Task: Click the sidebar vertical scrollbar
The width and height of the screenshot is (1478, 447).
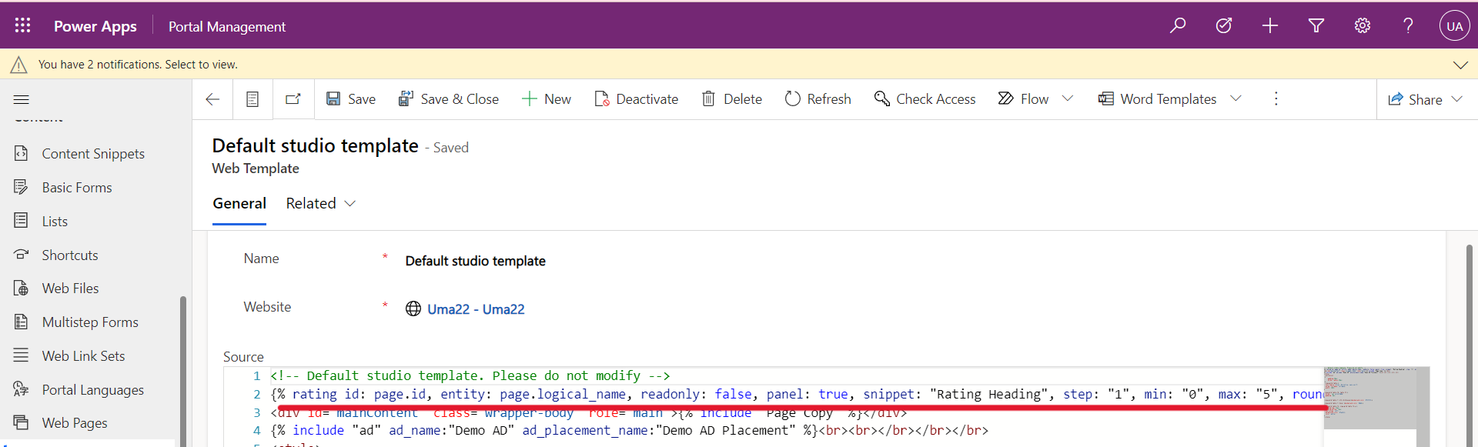Action: [182, 369]
